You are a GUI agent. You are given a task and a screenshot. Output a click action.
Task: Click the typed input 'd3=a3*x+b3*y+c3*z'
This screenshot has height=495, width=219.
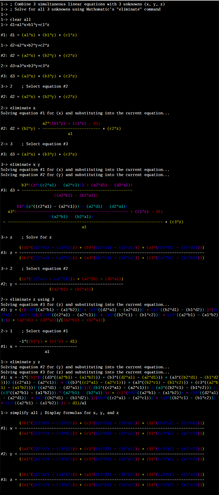(x=30, y=66)
